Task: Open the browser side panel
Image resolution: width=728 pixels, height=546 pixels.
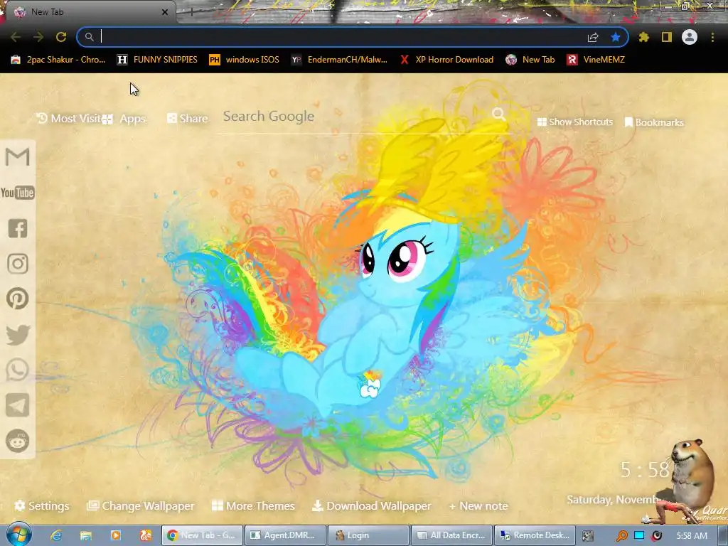Action: 667,37
